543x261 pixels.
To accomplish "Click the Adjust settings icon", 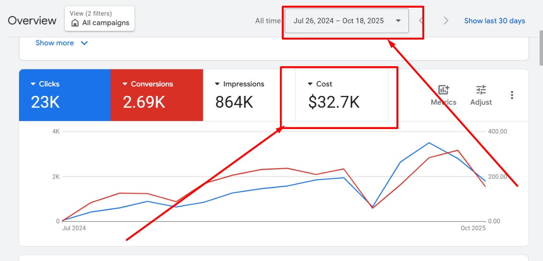I will coord(481,90).
